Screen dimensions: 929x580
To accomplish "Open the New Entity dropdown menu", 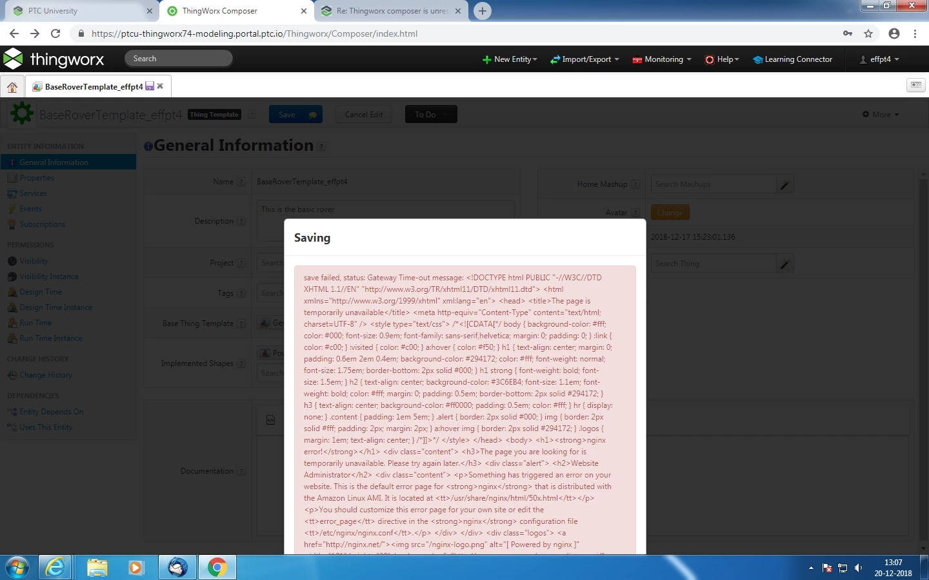I will (510, 59).
